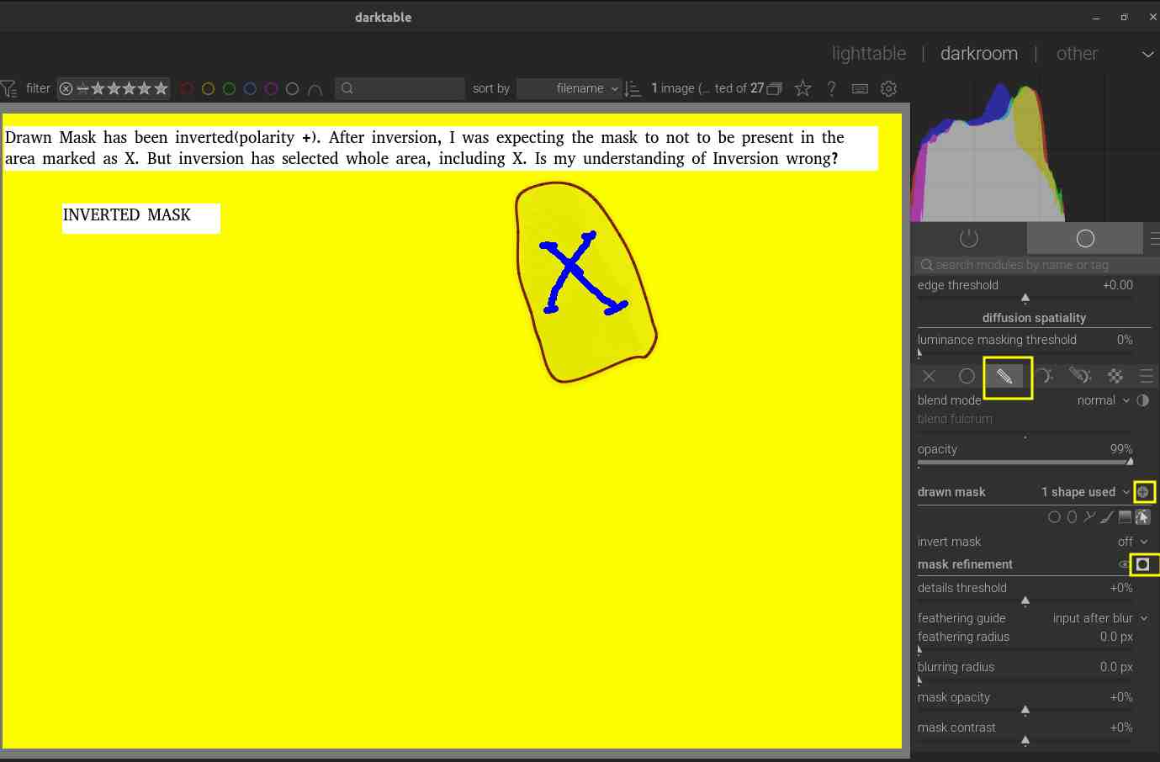This screenshot has width=1160, height=762.
Task: Click search modules by name field
Action: 1036,265
